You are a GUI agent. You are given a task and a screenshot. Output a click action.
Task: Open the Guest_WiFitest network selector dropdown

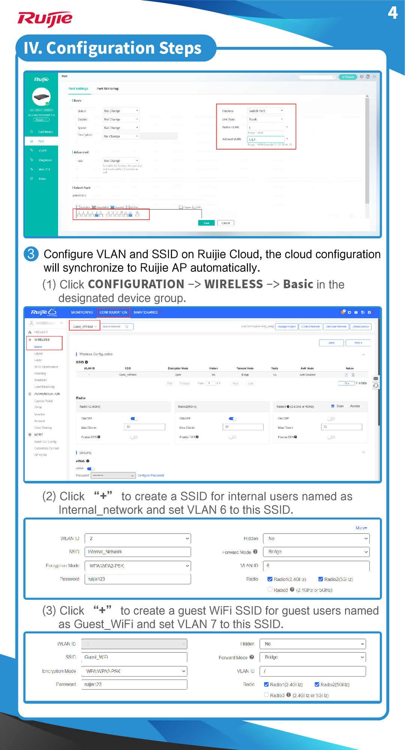(85, 327)
